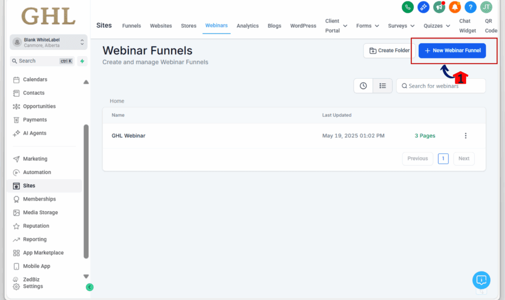Image resolution: width=505 pixels, height=300 pixels.
Task: Click sidebar scroll up arrow
Action: [86, 82]
